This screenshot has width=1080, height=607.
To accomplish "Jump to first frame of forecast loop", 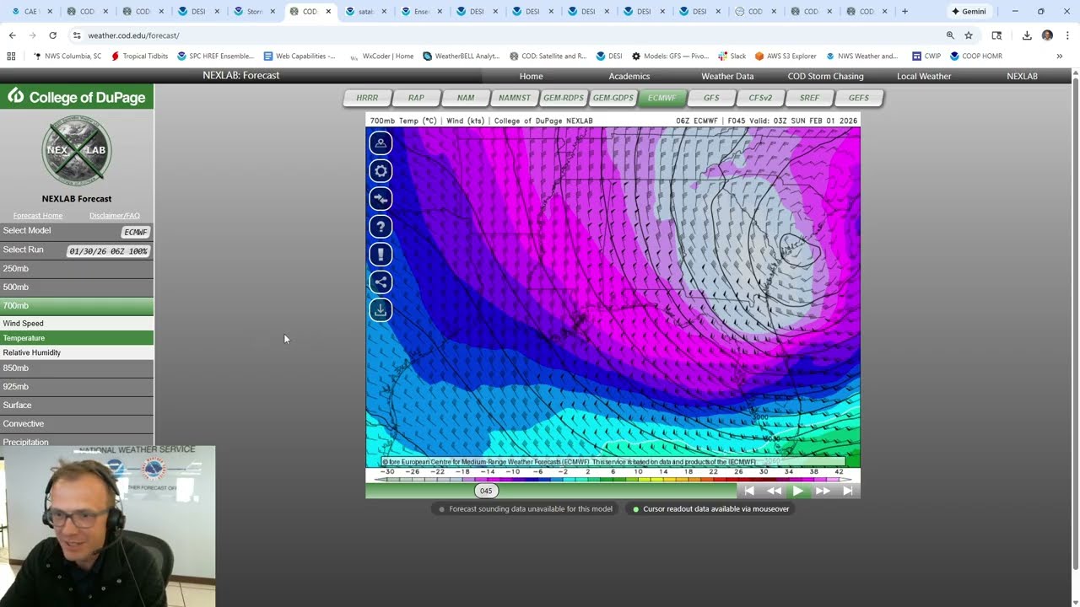I will point(749,491).
